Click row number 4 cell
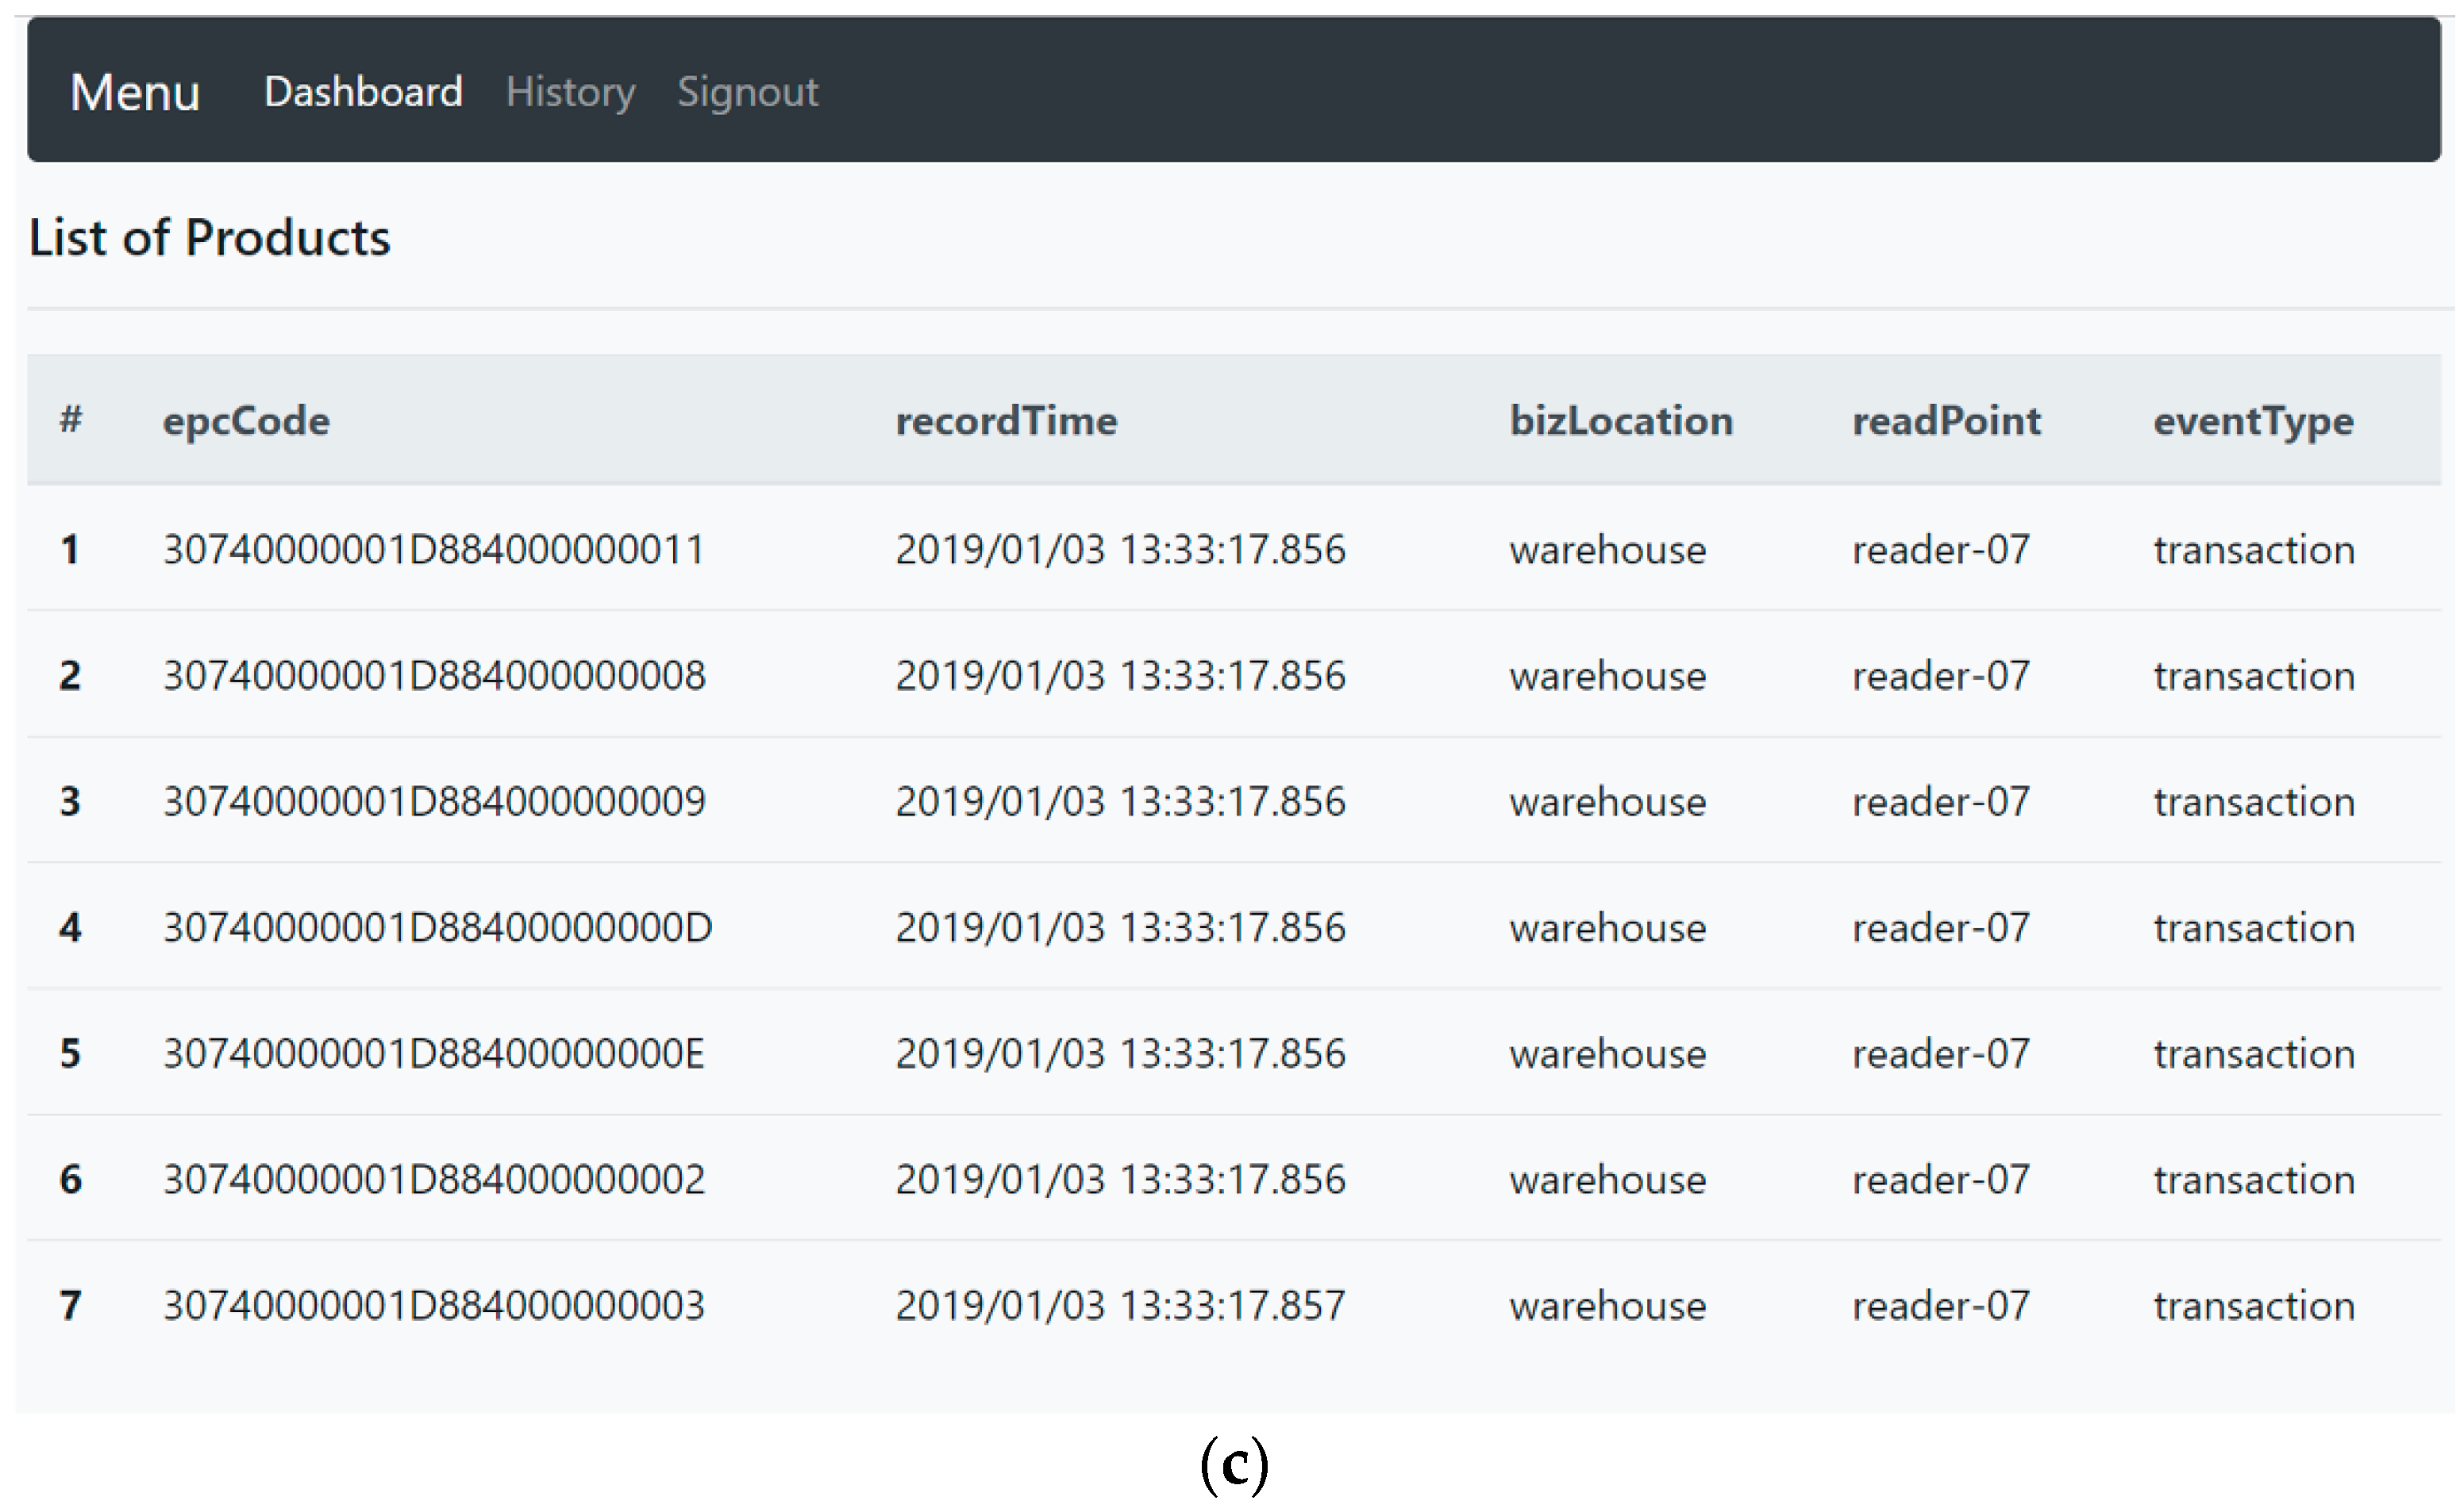Viewport: 2456px width, 1512px height. coord(70,927)
